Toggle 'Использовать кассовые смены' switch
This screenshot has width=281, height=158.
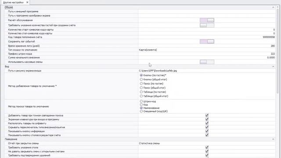pyautogui.click(x=207, y=62)
